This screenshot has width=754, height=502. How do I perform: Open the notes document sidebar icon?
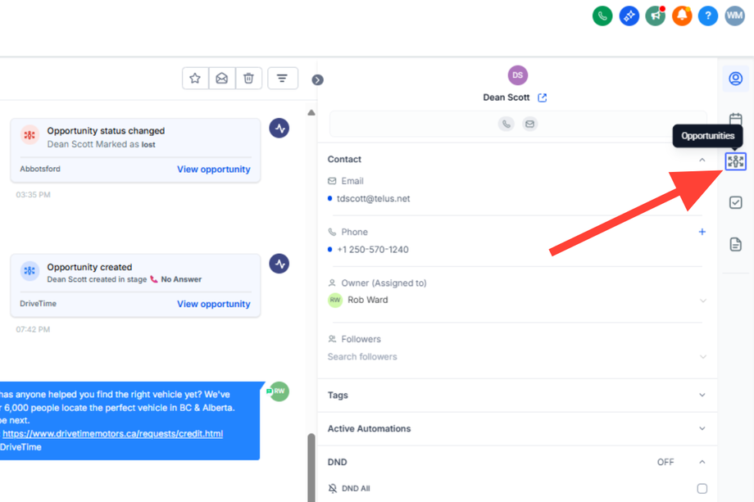(x=735, y=244)
